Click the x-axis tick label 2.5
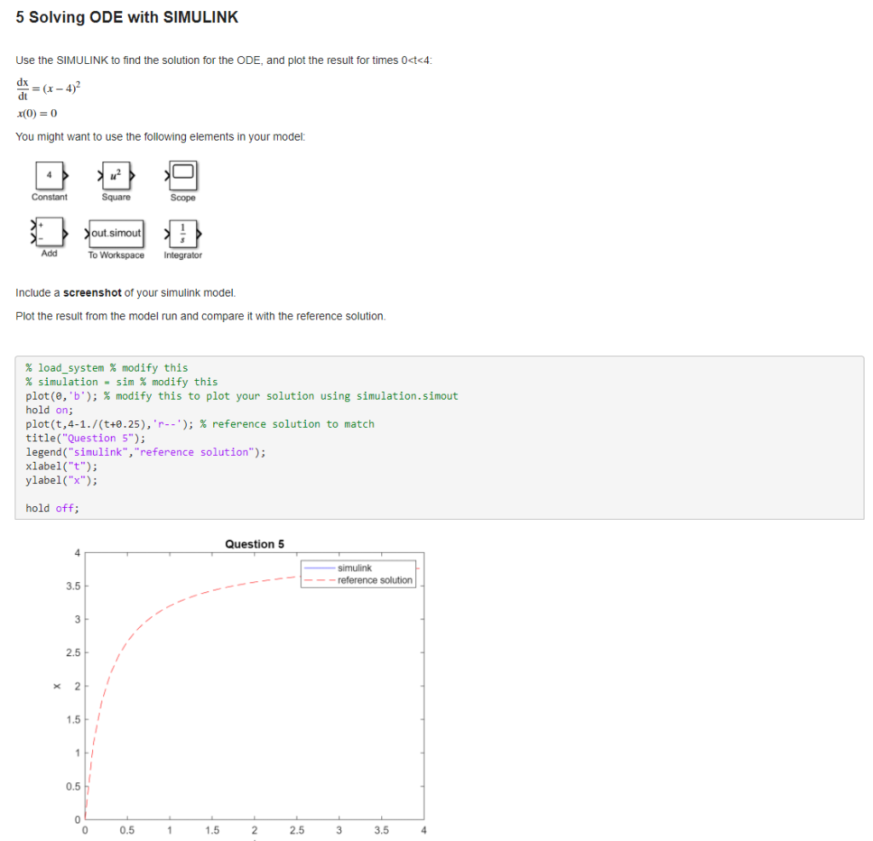The height and width of the screenshot is (841, 873). point(297,830)
